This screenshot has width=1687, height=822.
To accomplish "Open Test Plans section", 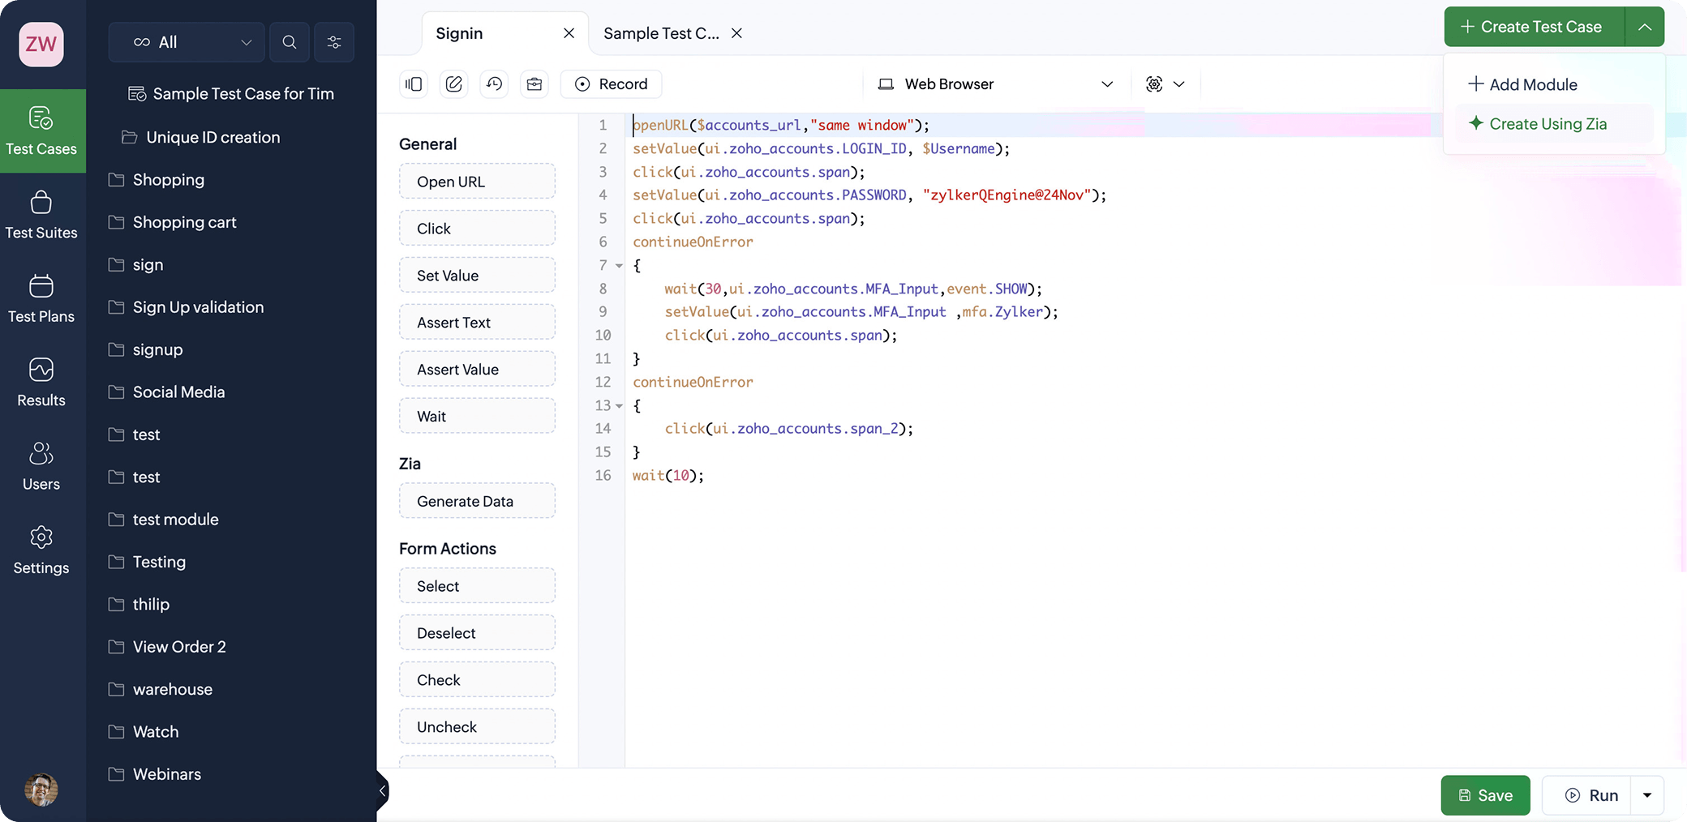I will click(x=41, y=298).
